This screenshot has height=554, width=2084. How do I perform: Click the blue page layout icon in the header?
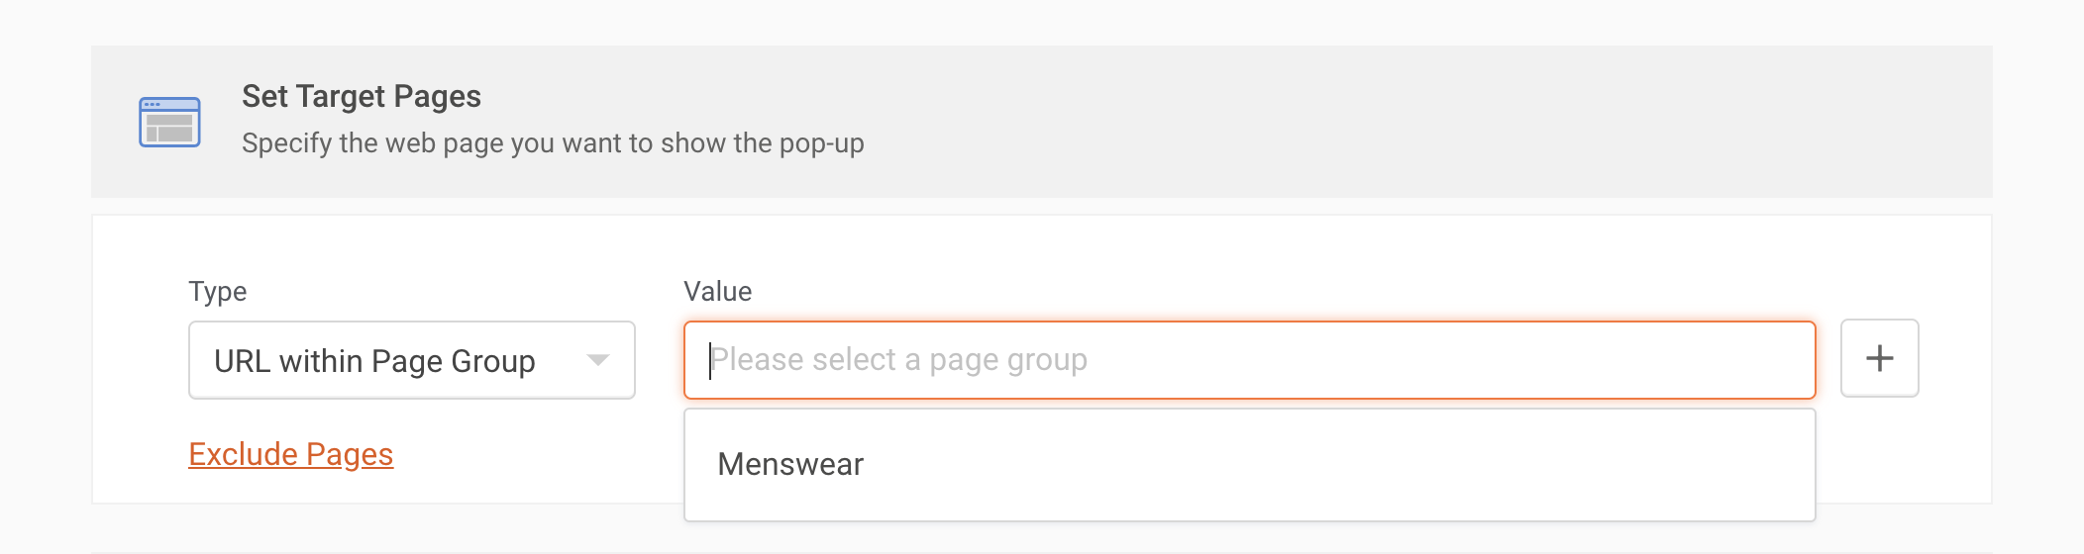(x=169, y=122)
